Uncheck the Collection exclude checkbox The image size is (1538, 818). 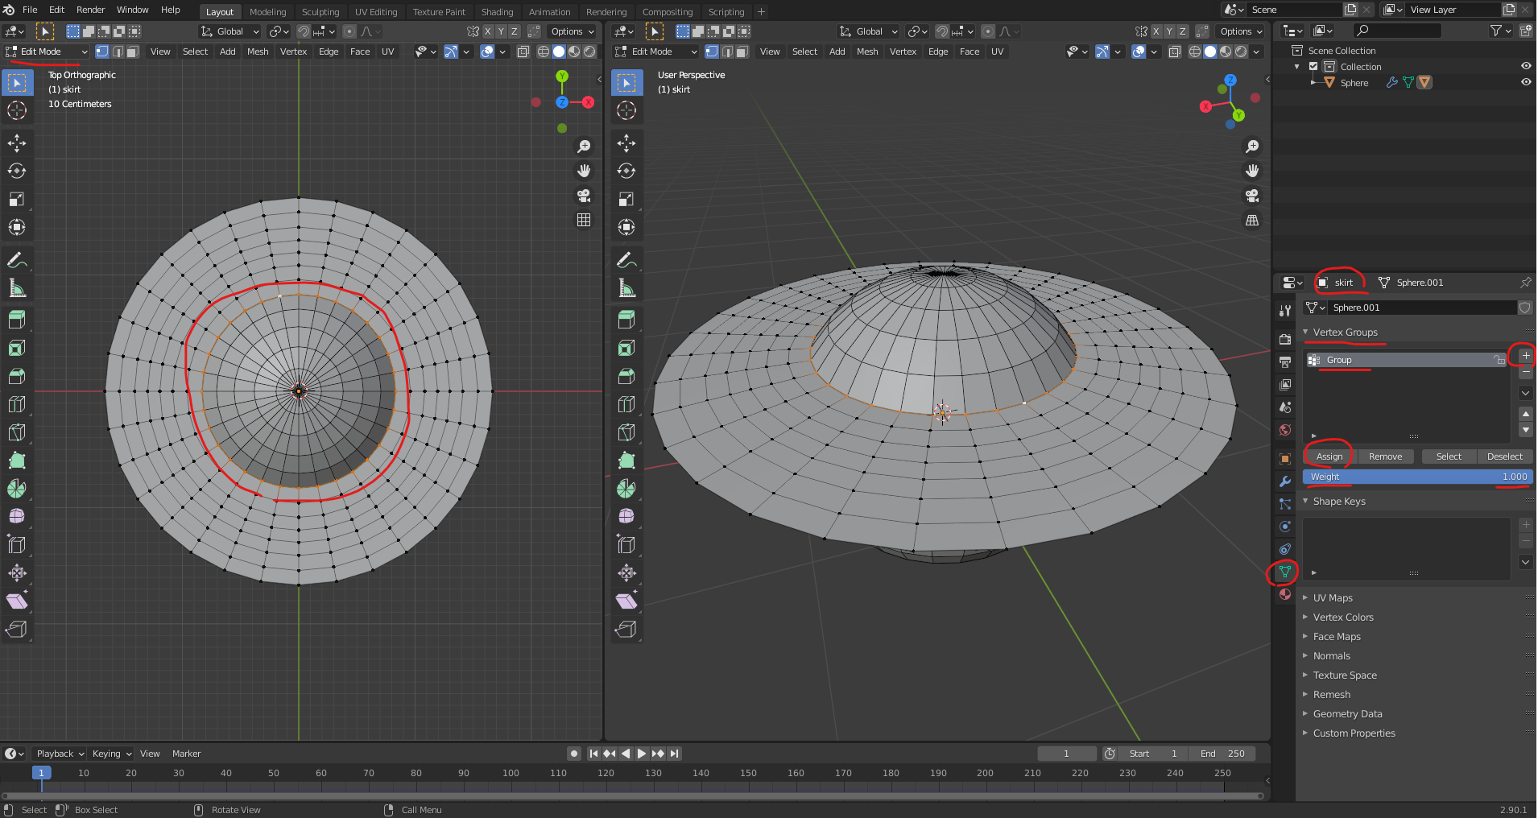click(1313, 67)
